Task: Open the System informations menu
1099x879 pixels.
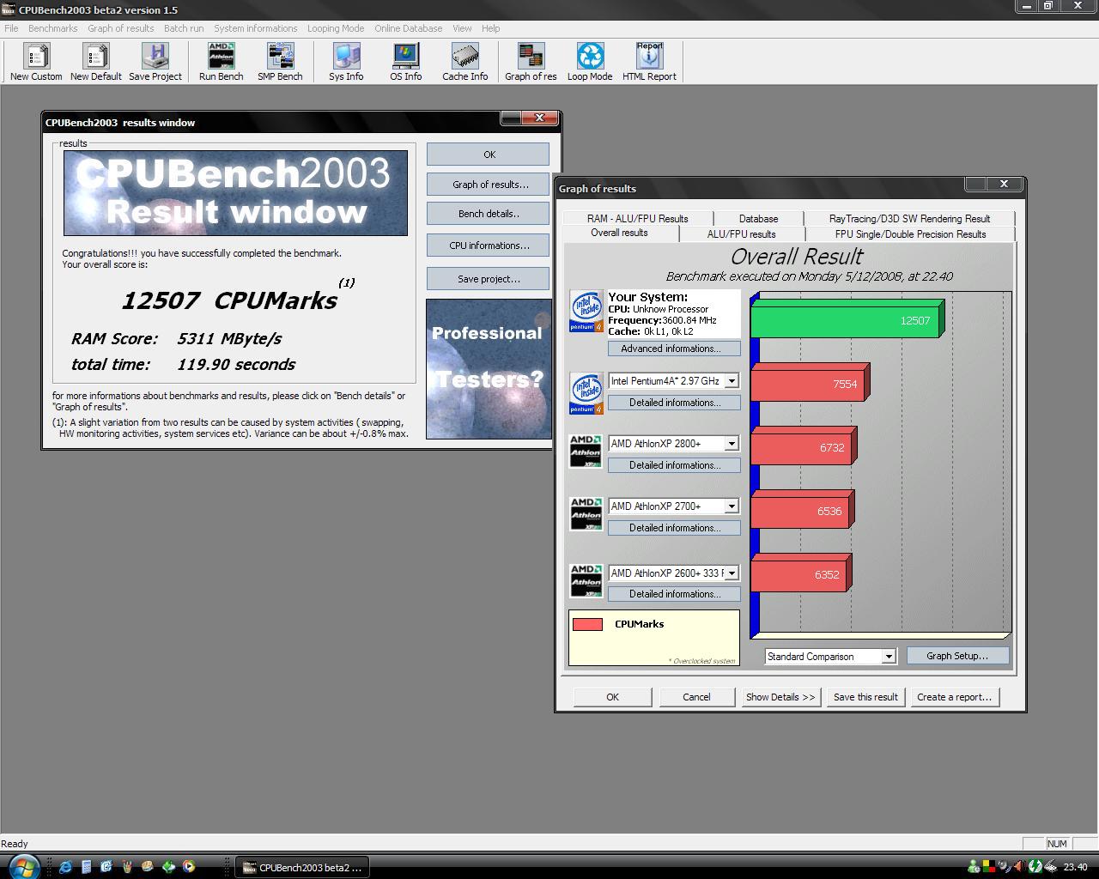Action: [x=256, y=28]
